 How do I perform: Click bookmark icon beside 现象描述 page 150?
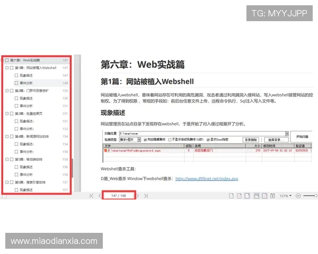(x=16, y=98)
